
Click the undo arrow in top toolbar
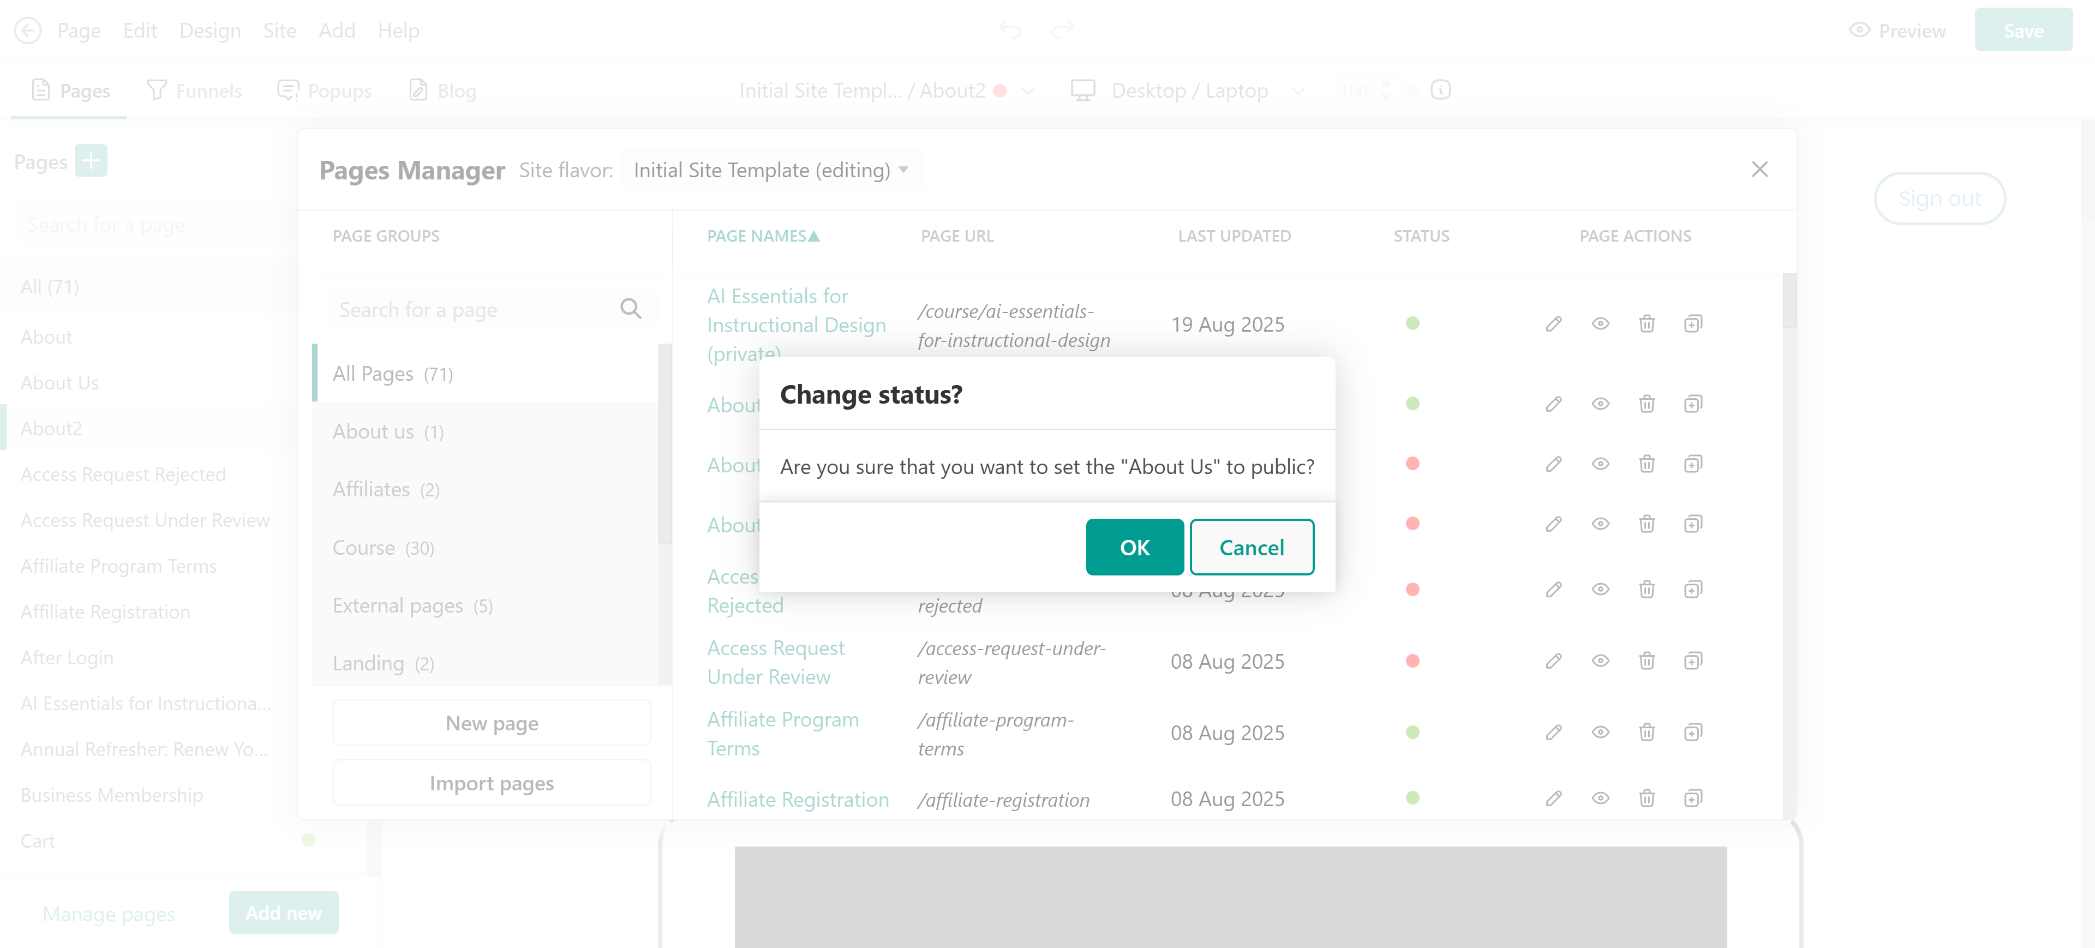[x=1009, y=30]
